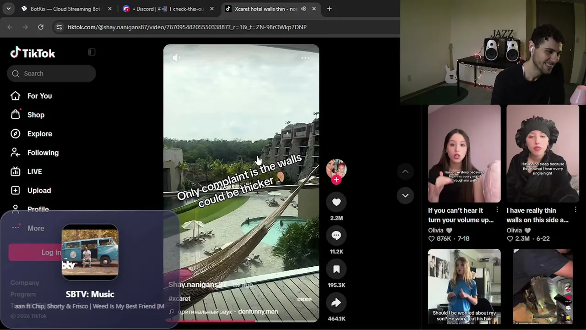The width and height of the screenshot is (586, 330).
Task: Open the Company footer link
Action: (x=25, y=283)
